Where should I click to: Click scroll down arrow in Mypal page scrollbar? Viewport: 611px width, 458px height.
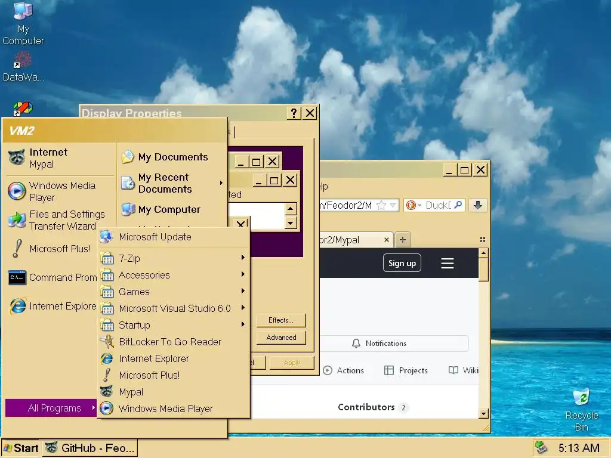coord(483,414)
